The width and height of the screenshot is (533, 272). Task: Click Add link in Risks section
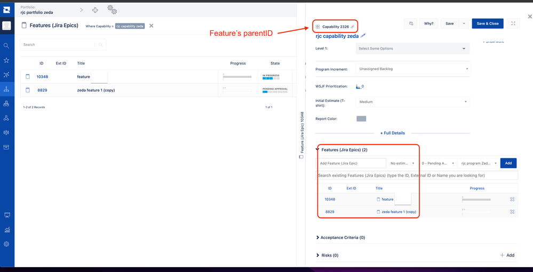coord(507,255)
